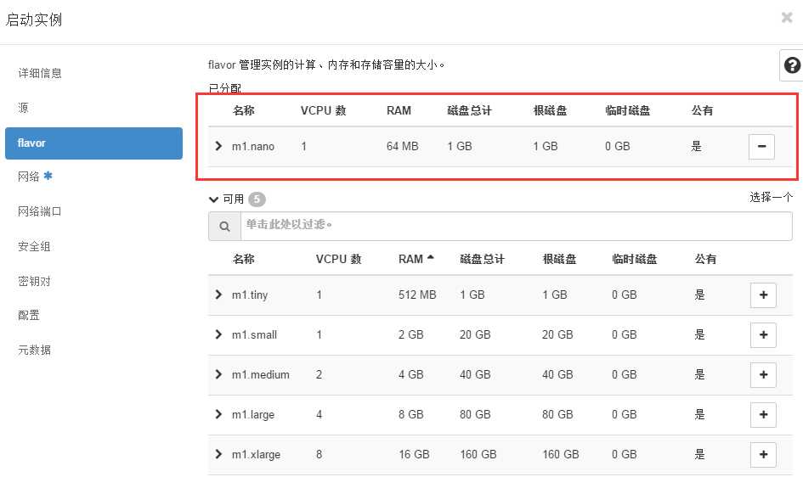Go to the 密钥对 step
Viewport: 803px width, 477px height.
coord(34,281)
